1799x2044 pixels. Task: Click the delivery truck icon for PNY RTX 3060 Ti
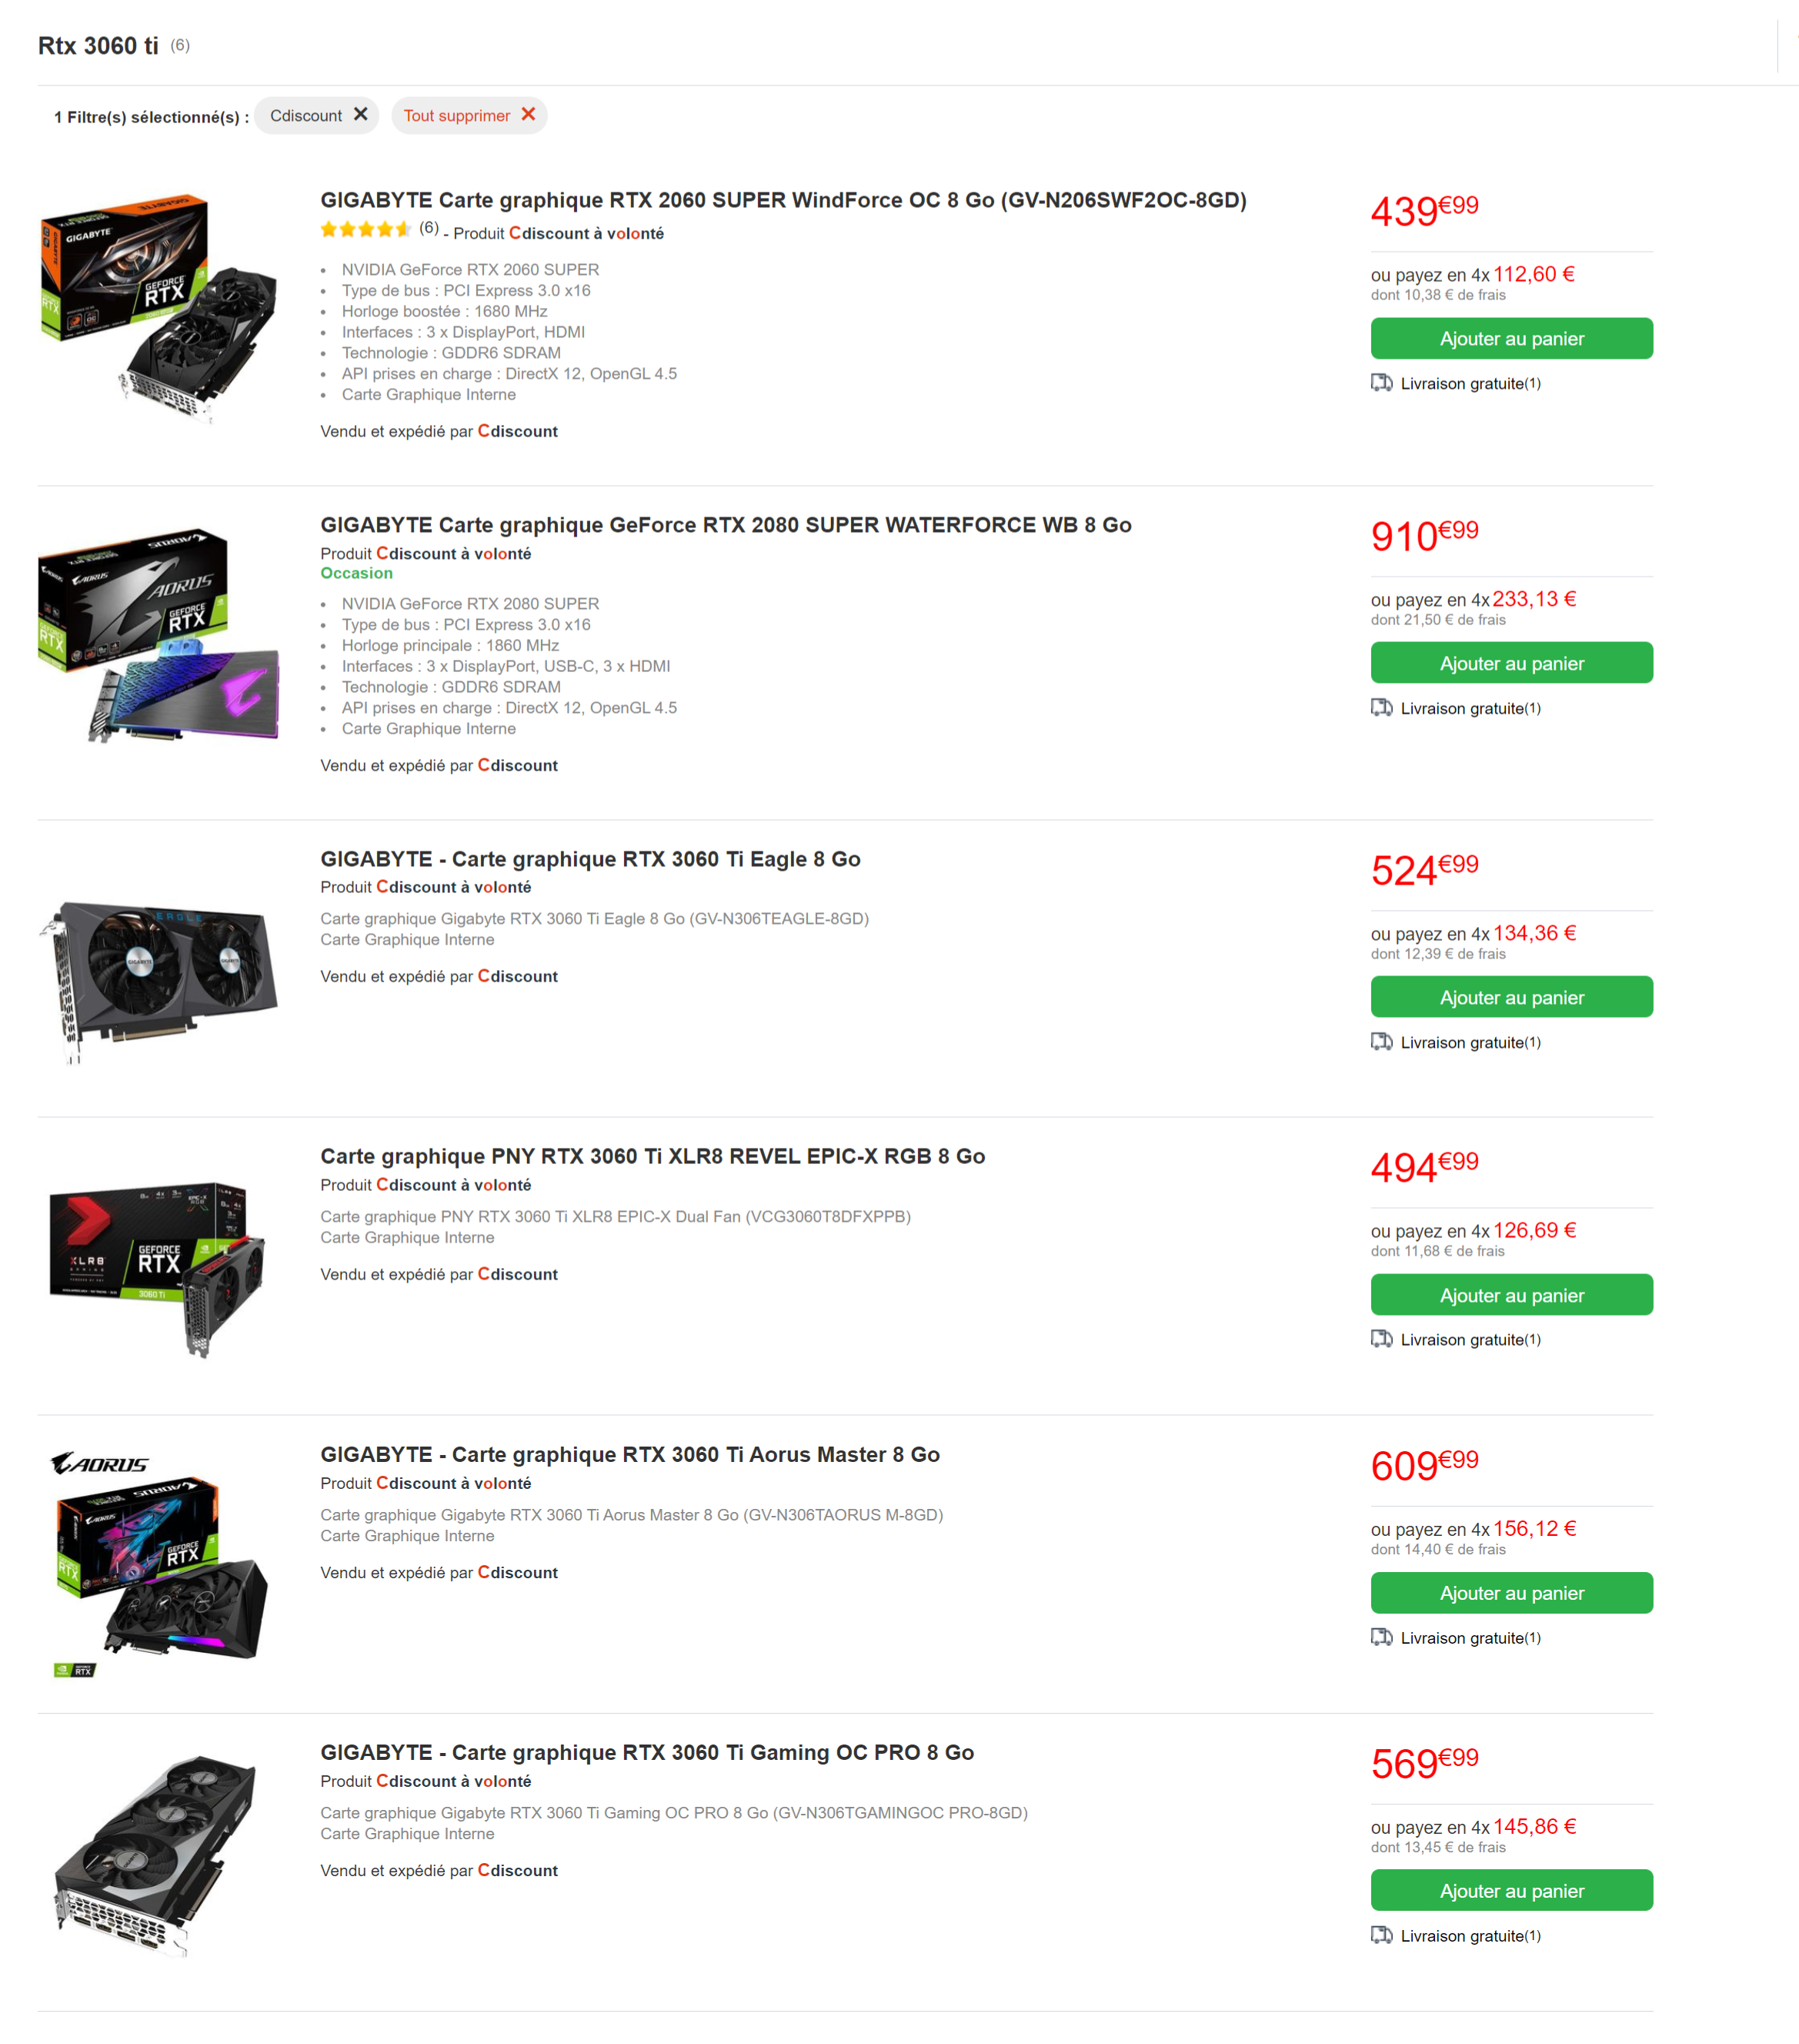pyautogui.click(x=1381, y=1339)
